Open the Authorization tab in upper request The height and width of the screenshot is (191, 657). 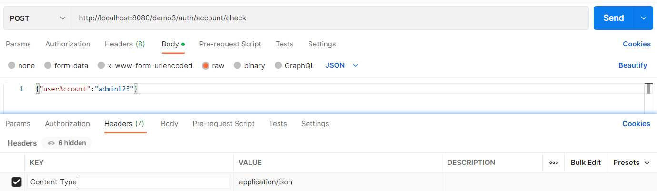[68, 44]
